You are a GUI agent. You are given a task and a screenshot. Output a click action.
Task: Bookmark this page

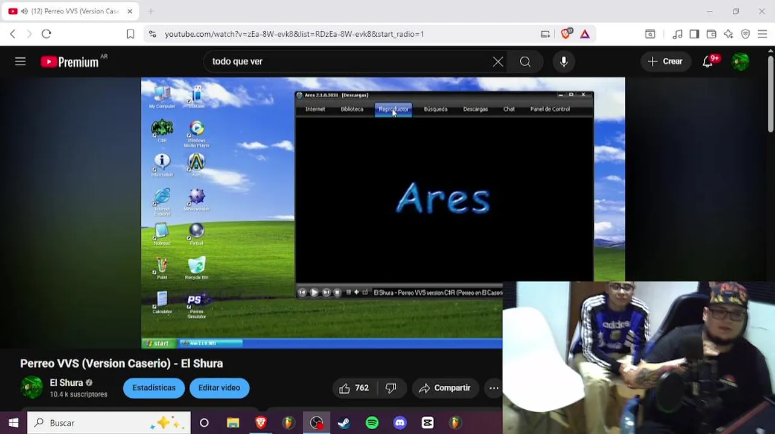point(130,34)
